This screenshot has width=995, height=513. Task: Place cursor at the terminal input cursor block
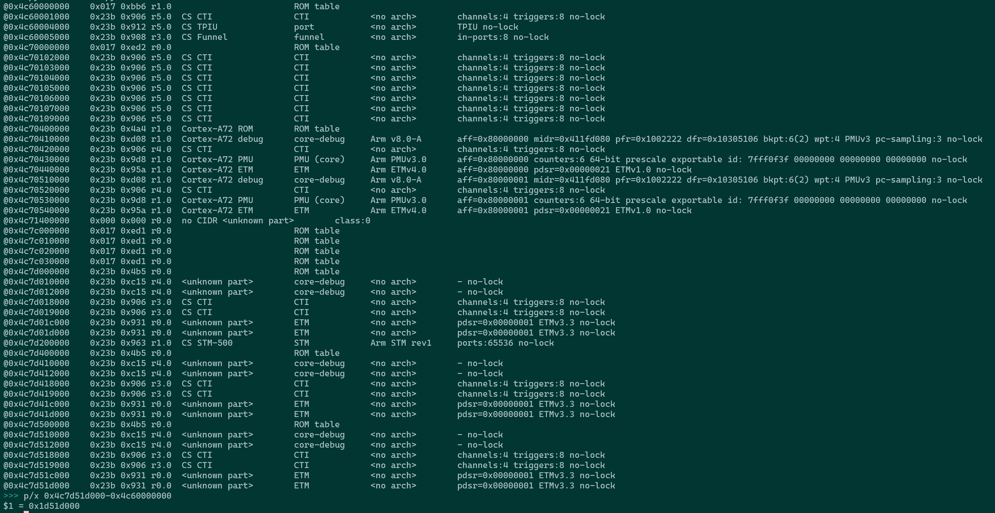pos(26,512)
